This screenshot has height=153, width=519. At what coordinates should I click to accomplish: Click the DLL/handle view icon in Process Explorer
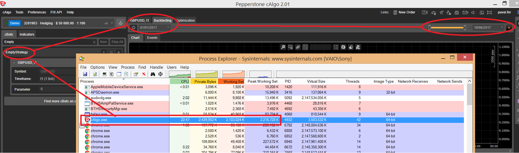click(126, 74)
